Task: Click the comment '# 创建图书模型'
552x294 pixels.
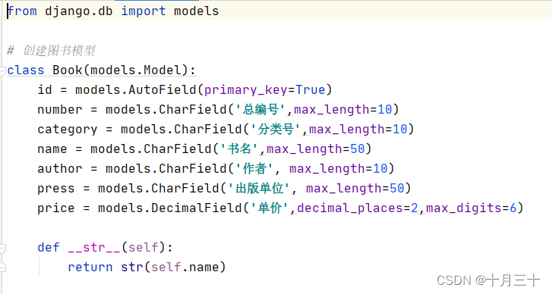Action: [x=51, y=51]
